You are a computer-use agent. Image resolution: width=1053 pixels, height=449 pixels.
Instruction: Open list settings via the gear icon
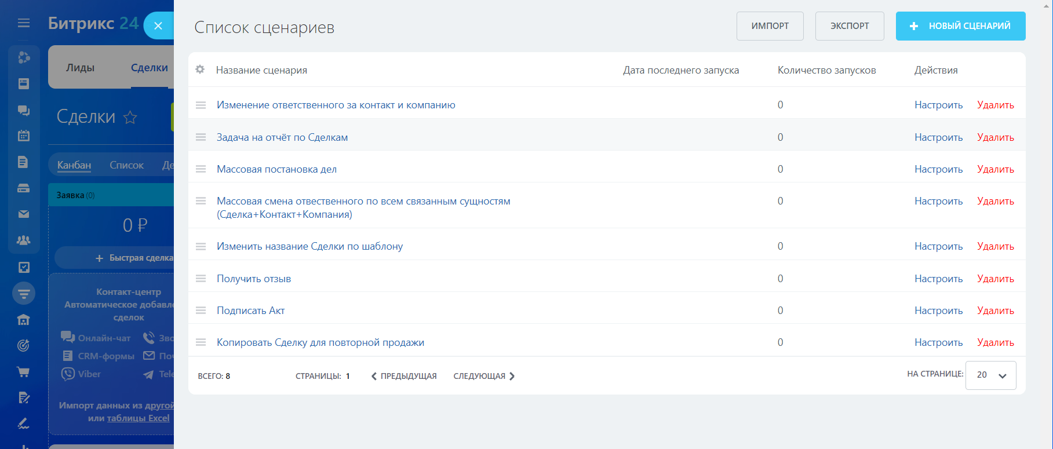coord(200,70)
